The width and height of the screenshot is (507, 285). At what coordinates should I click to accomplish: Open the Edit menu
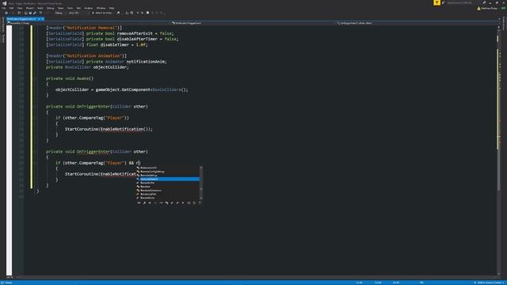11,8
